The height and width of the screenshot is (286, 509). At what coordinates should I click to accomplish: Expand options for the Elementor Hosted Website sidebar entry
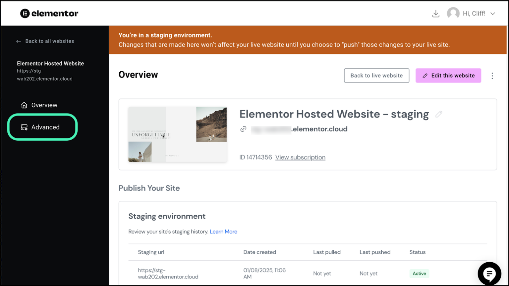click(50, 63)
